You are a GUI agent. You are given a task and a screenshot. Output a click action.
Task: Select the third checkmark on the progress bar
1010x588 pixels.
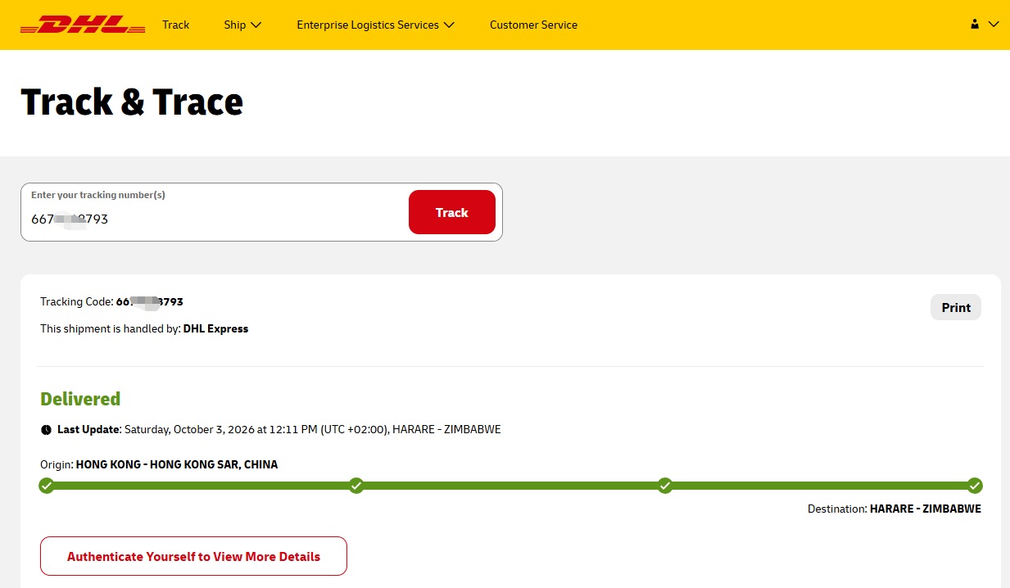pyautogui.click(x=665, y=486)
